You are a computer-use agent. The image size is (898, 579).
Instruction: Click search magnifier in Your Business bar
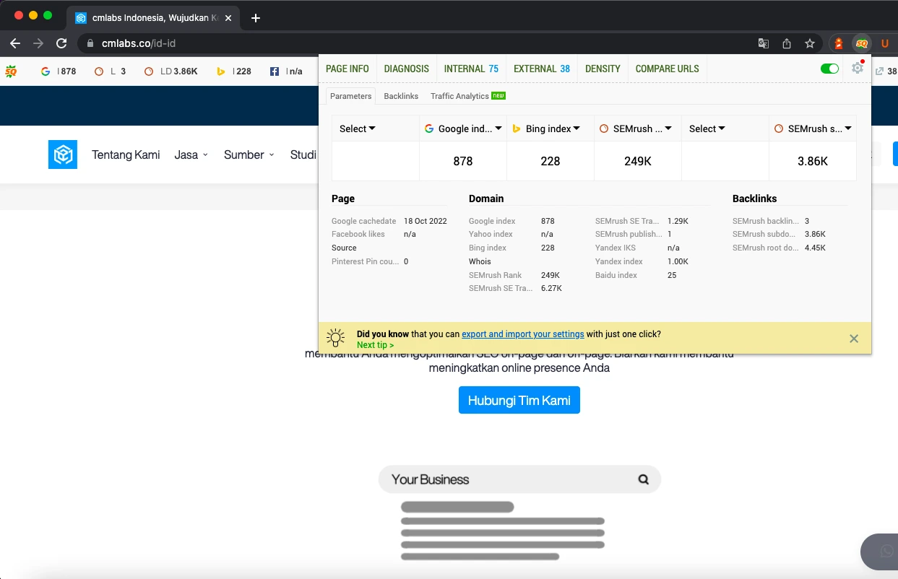644,479
